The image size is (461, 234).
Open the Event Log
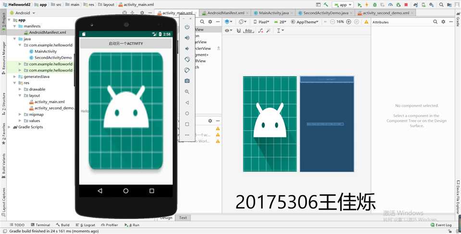point(441,225)
